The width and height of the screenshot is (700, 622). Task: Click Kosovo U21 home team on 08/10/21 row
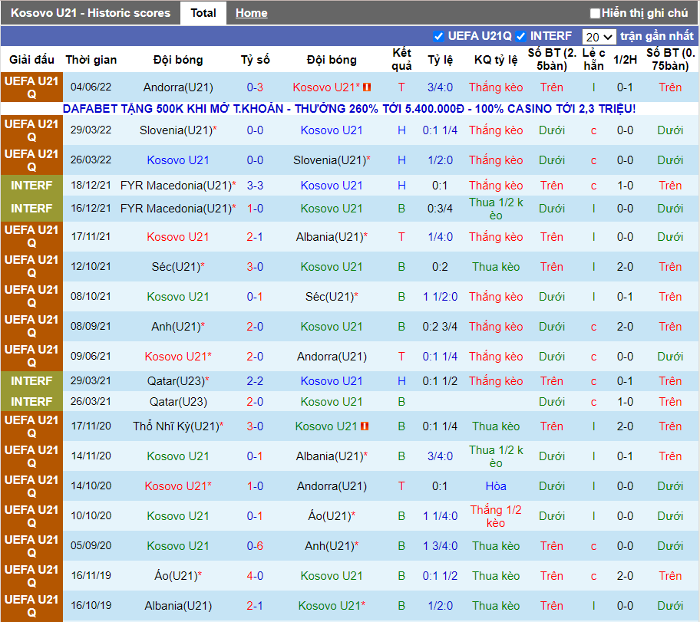178,297
